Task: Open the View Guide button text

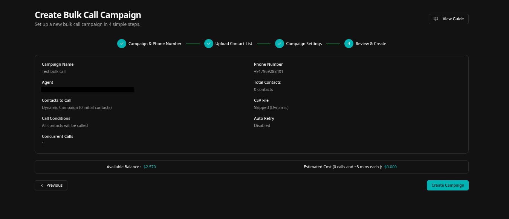Action: click(453, 19)
